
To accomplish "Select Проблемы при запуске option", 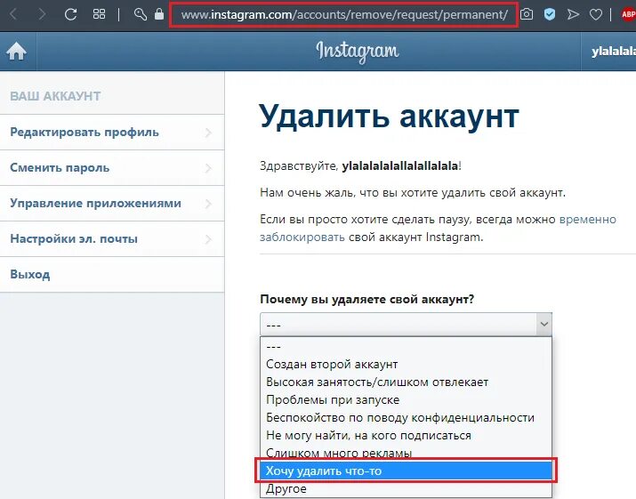I will [x=406, y=400].
